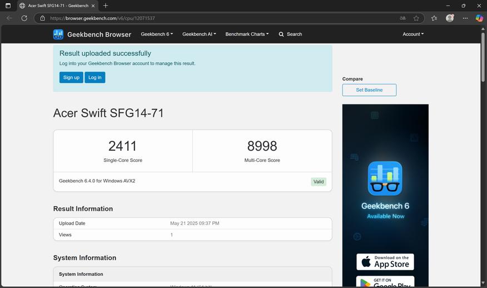Expand the Account dropdown menu
Screen dimensions: 487x288
point(413,34)
